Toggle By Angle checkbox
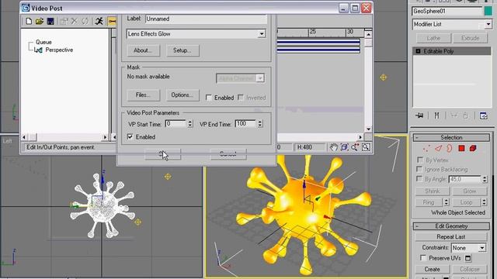This screenshot has width=497, height=279. pos(419,179)
